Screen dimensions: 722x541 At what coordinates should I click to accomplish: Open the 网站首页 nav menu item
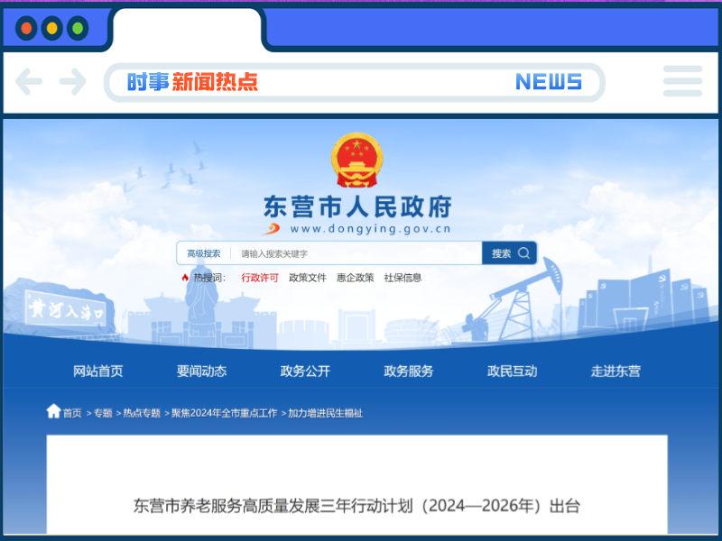click(x=97, y=371)
